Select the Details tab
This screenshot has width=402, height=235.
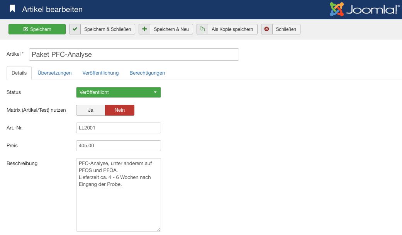coord(19,73)
